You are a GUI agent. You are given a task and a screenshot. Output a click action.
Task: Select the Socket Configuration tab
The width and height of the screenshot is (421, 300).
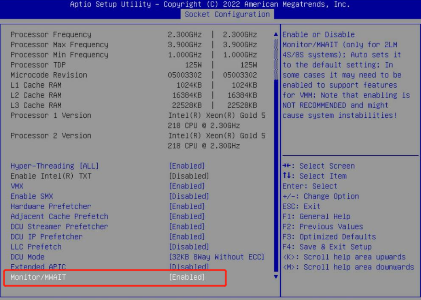(x=227, y=14)
